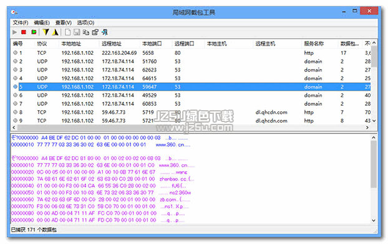The width and height of the screenshot is (388, 244).
Task: Click the blank new document toolbar icon
Action: point(67,32)
